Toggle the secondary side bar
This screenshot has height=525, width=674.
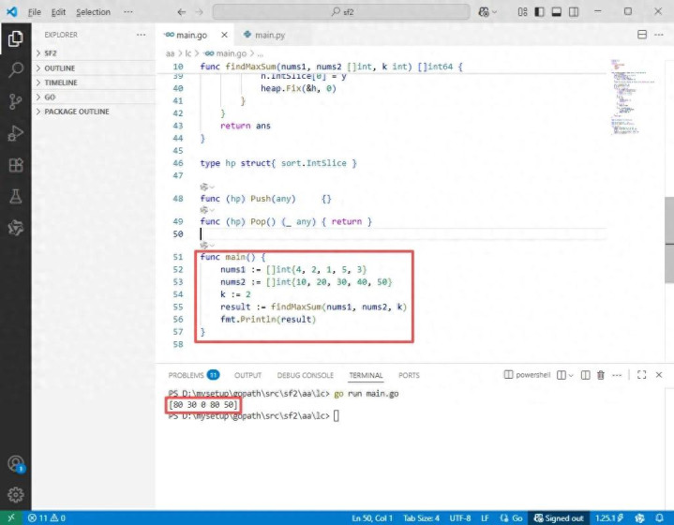[574, 12]
